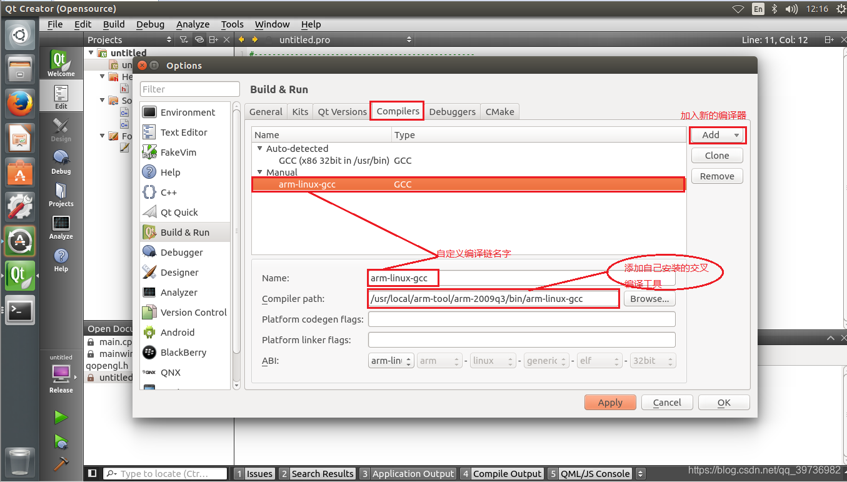Select Android category in Options list
The image size is (847, 482).
pyautogui.click(x=186, y=333)
